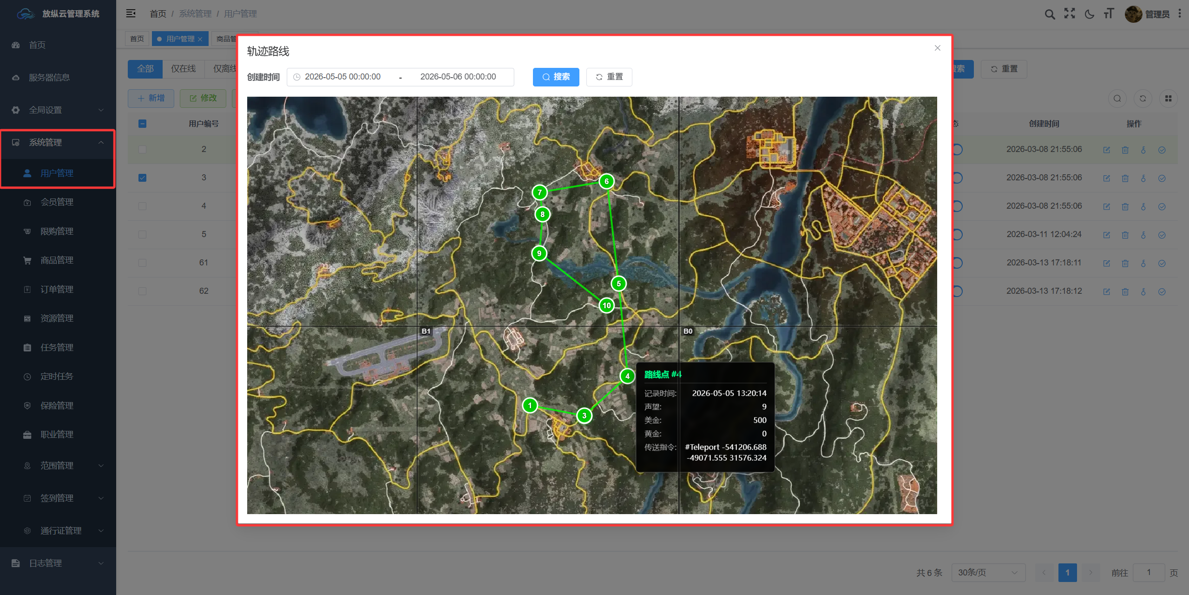Select route waypoint 4 on the map
This screenshot has width=1189, height=595.
(627, 376)
